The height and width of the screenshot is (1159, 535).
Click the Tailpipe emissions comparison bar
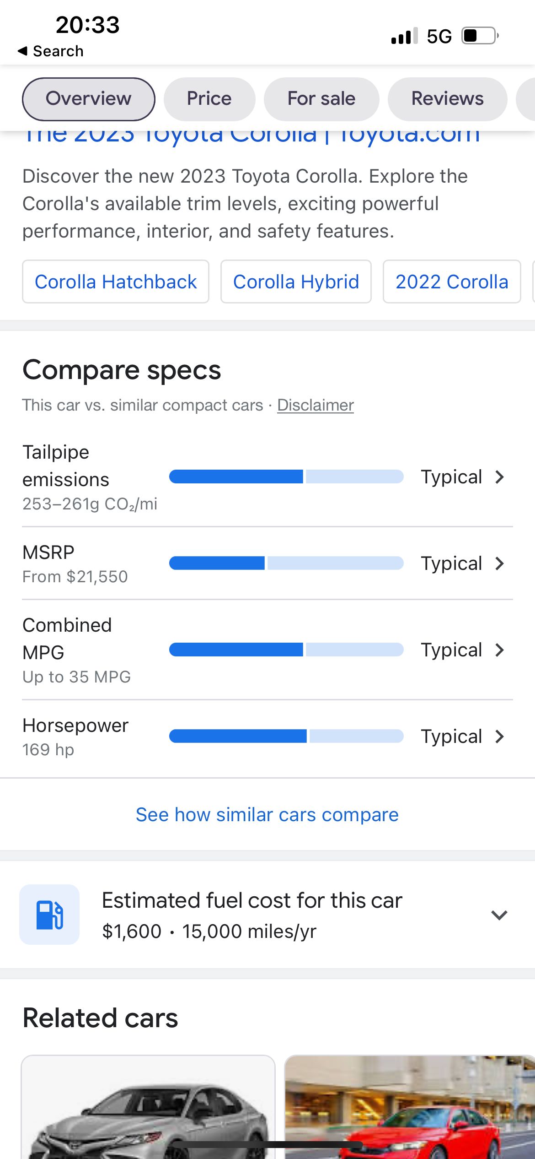pyautogui.click(x=286, y=477)
